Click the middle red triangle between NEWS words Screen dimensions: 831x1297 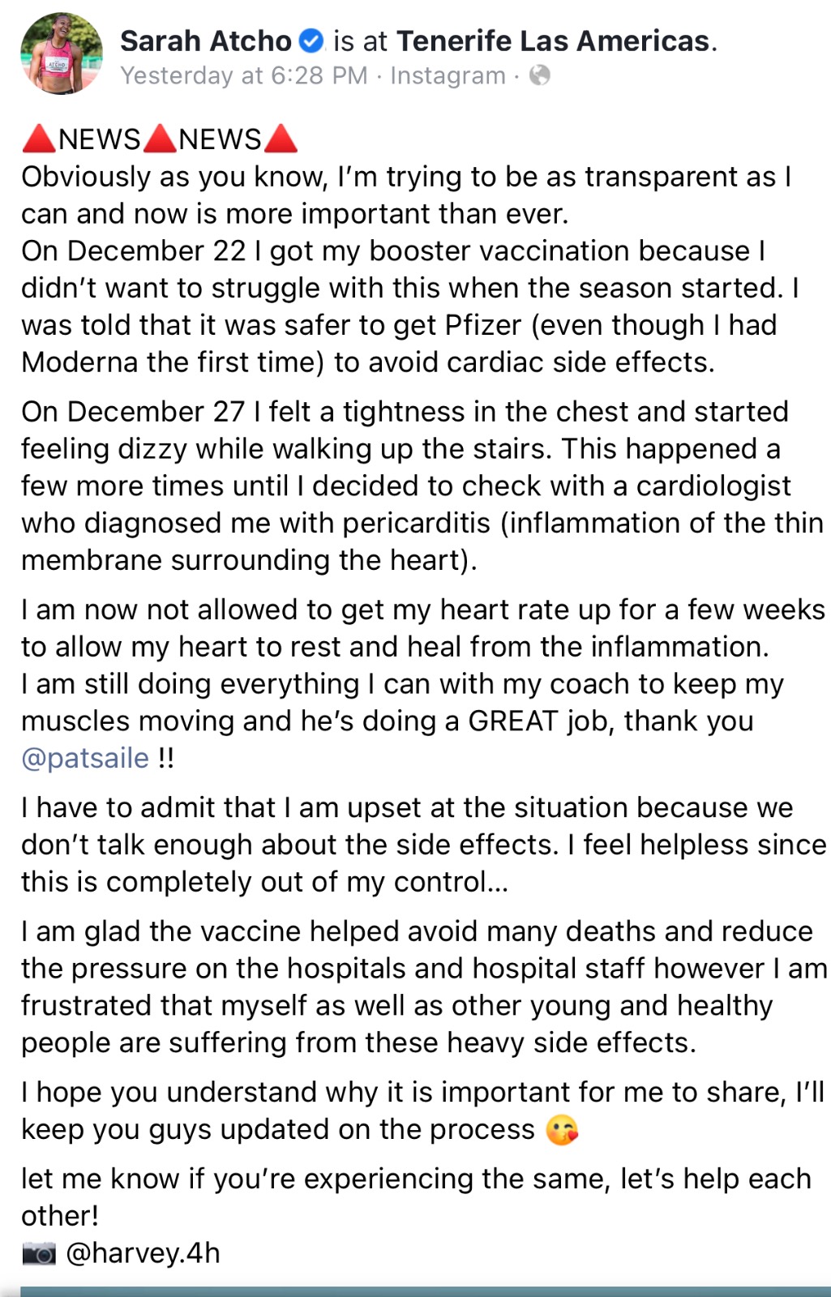click(x=160, y=139)
